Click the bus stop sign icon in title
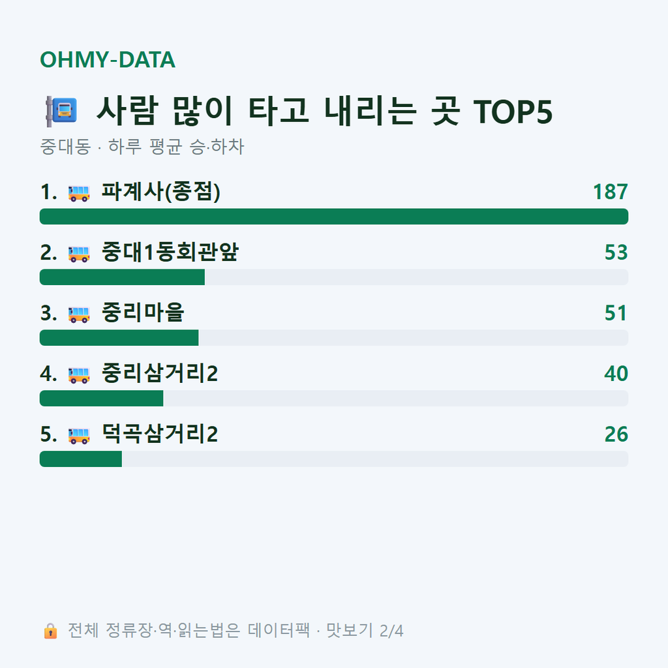This screenshot has width=668, height=668. point(61,111)
